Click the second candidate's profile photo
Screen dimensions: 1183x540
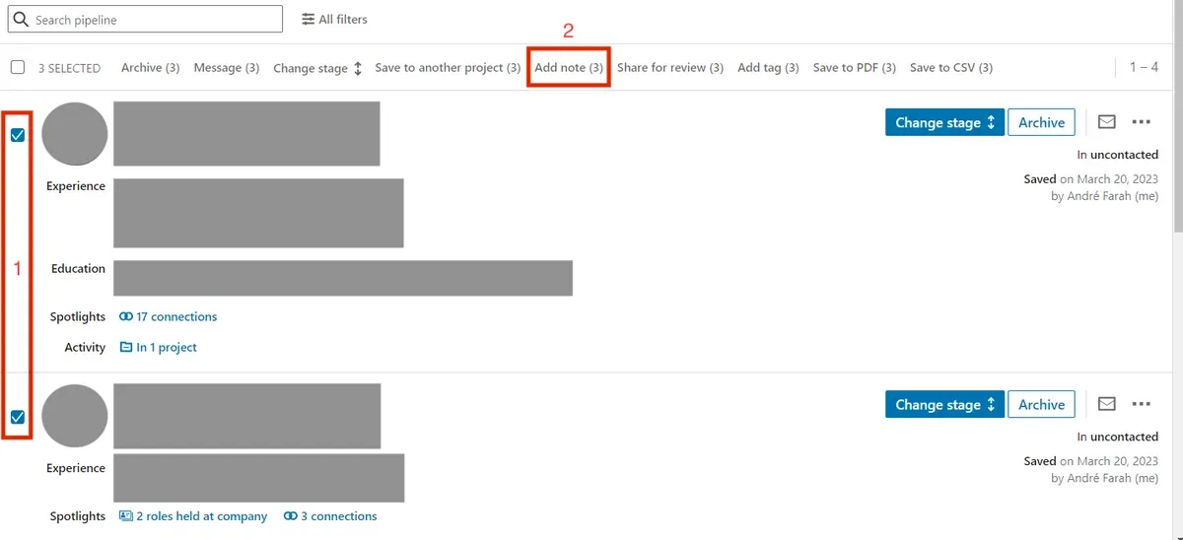(75, 416)
